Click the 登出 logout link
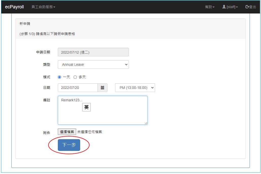 [x=251, y=7]
